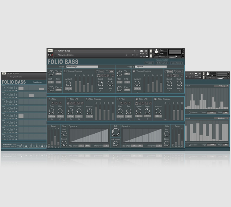Open the Vol(Gain) dropdown in the right window
Screen dimensions: 231x207
(222, 86)
